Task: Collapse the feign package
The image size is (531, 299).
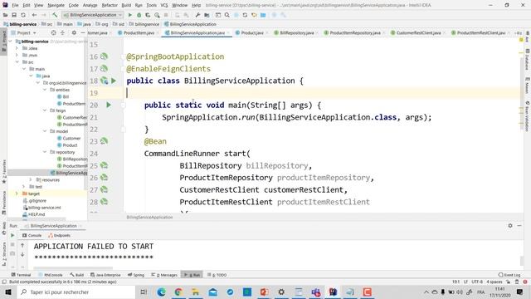Action: pos(45,110)
